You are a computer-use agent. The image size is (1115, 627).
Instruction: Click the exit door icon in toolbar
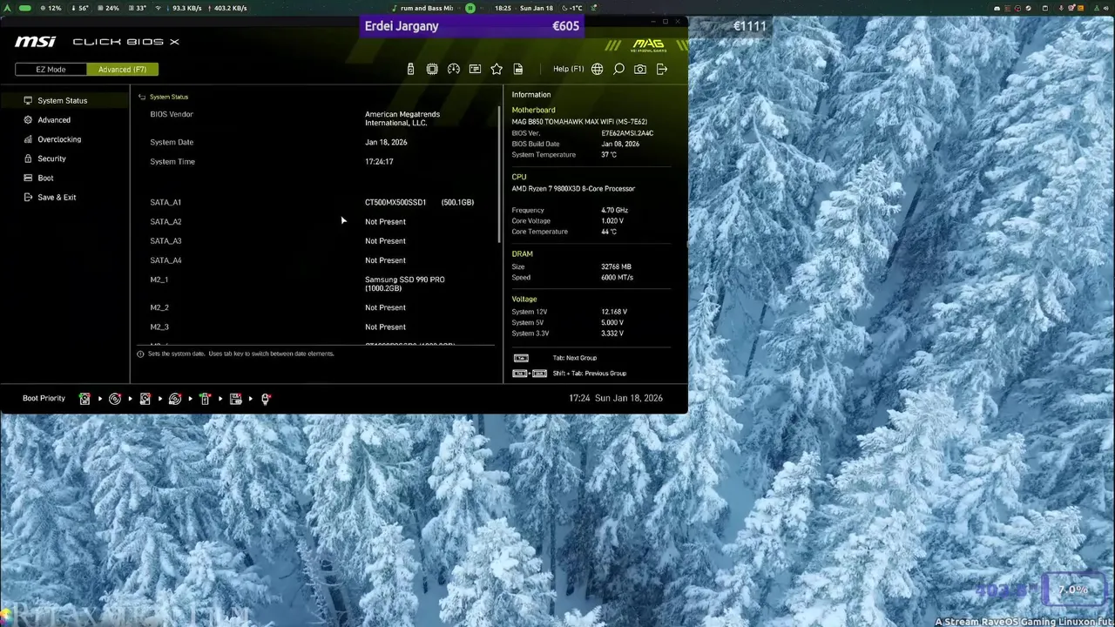(x=662, y=69)
